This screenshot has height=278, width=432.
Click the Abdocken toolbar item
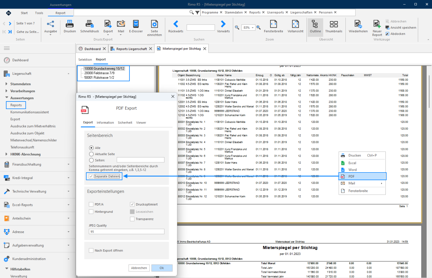tap(395, 34)
